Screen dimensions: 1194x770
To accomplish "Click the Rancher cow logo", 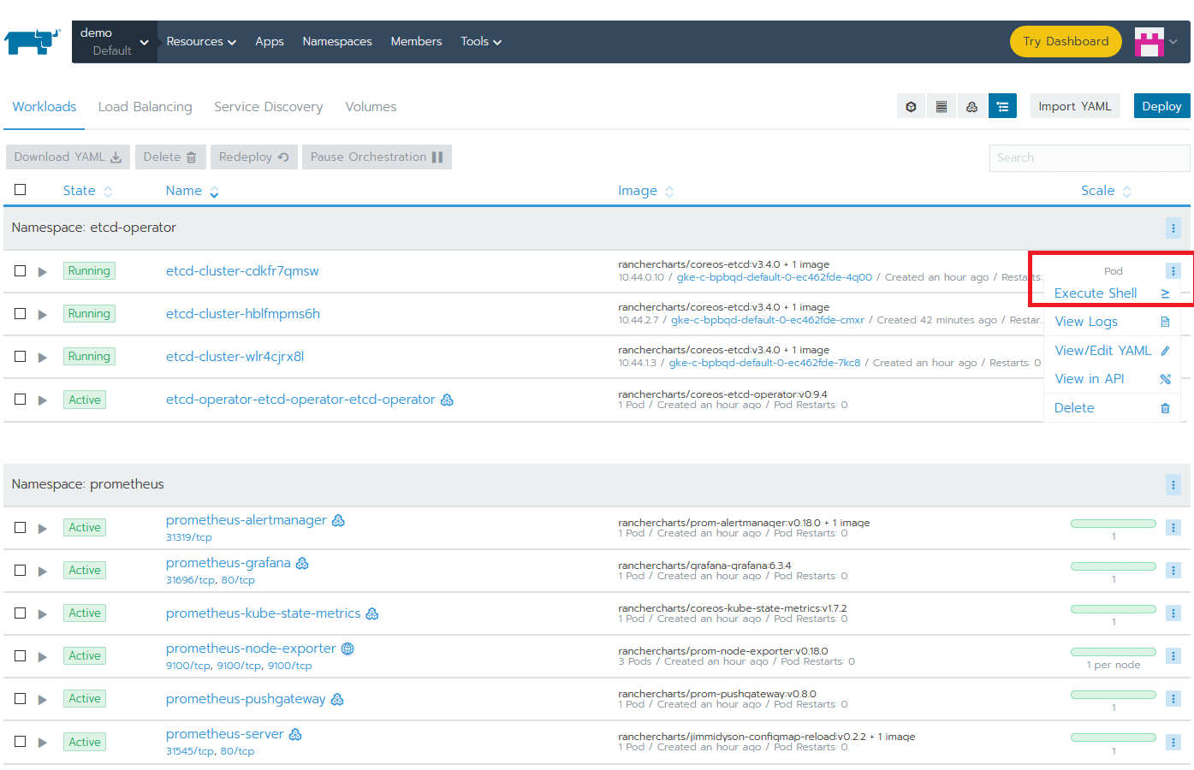I will pyautogui.click(x=32, y=41).
